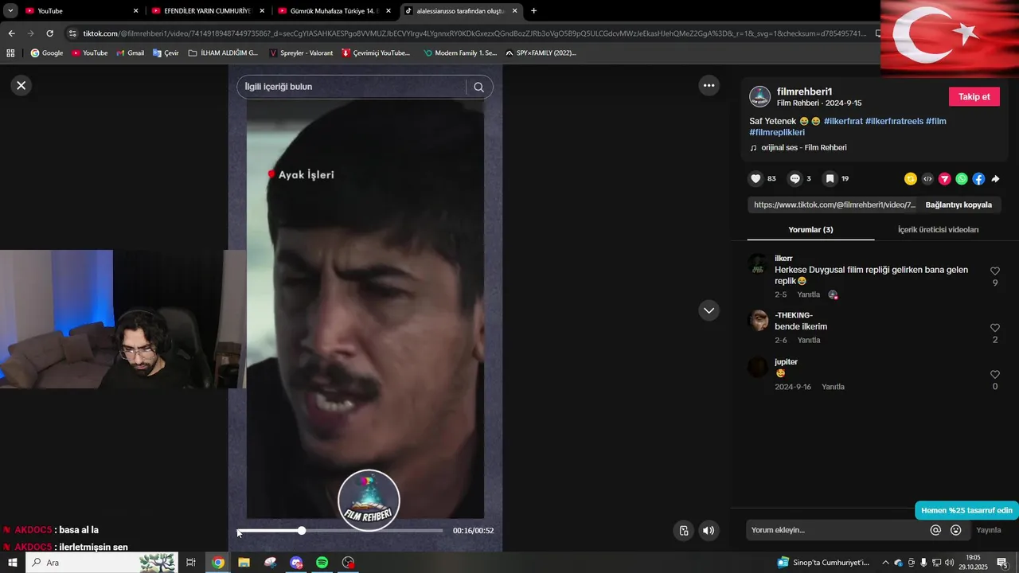Image resolution: width=1019 pixels, height=573 pixels.
Task: Open comments via speech bubble icon
Action: (x=795, y=179)
